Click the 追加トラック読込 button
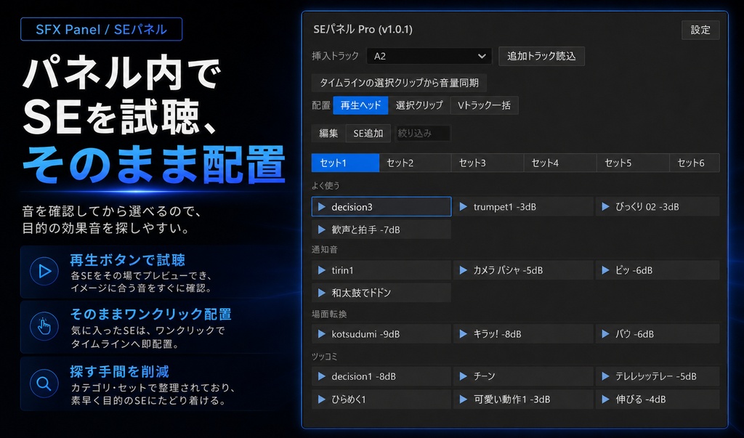744x438 pixels. pyautogui.click(x=541, y=56)
